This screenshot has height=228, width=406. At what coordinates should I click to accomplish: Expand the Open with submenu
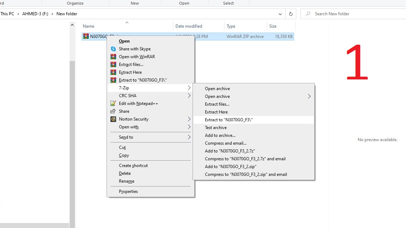(x=189, y=127)
